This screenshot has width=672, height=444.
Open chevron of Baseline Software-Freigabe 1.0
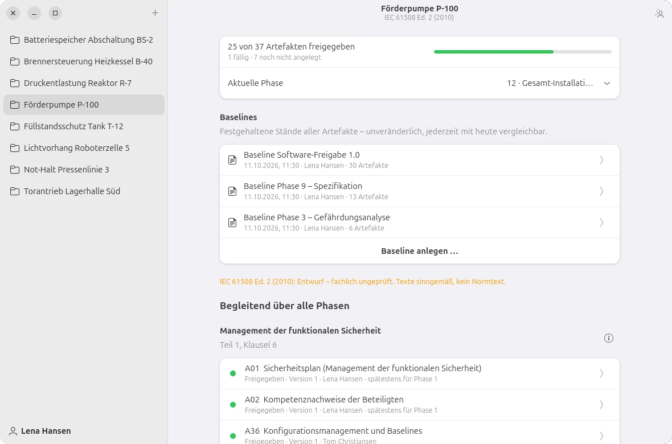(x=602, y=160)
